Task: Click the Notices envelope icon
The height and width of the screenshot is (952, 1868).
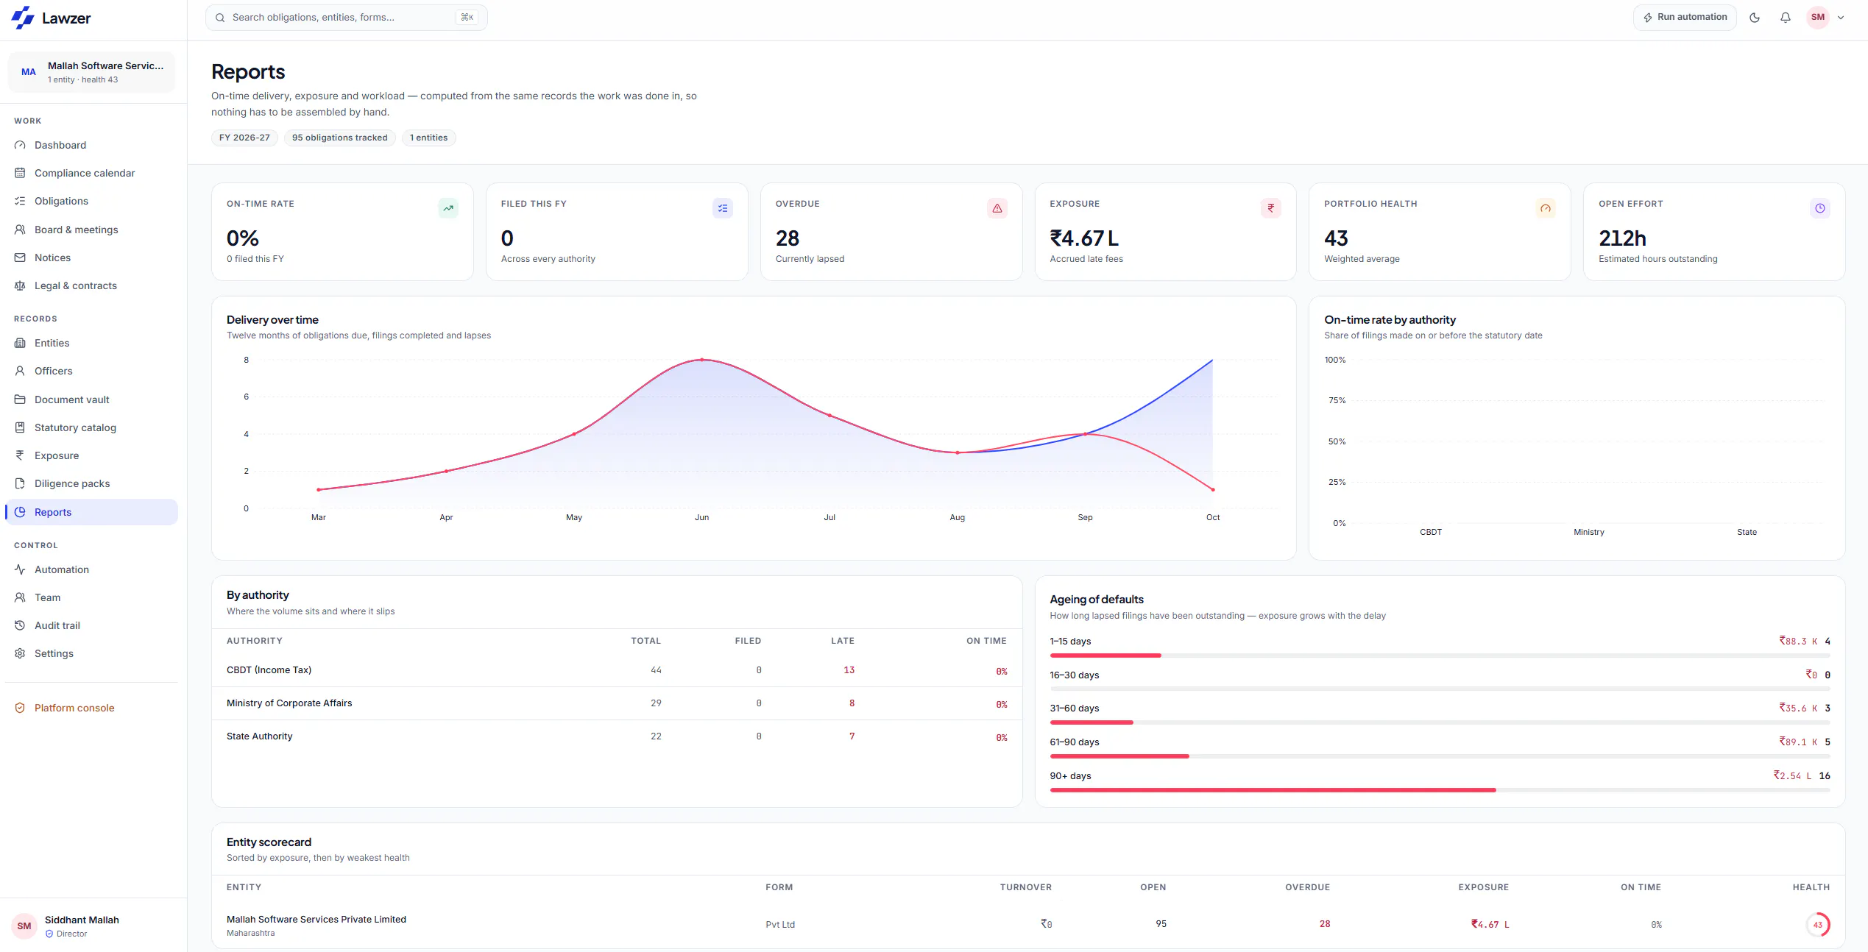Action: (x=20, y=257)
